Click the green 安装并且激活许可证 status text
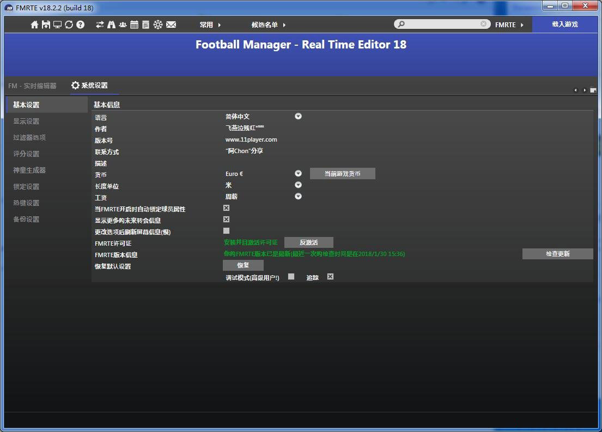This screenshot has height=432, width=602. (x=251, y=242)
